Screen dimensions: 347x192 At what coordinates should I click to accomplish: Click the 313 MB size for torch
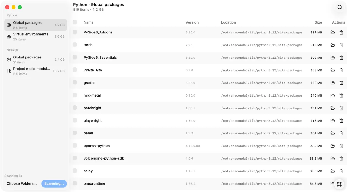tap(316, 45)
